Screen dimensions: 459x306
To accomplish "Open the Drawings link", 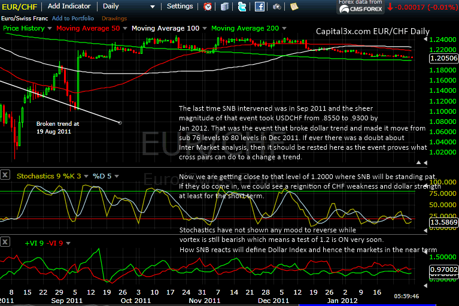I will (114, 18).
